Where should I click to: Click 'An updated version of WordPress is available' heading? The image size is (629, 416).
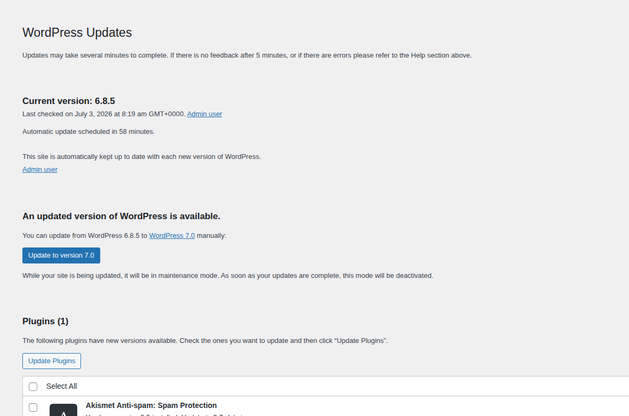click(121, 217)
